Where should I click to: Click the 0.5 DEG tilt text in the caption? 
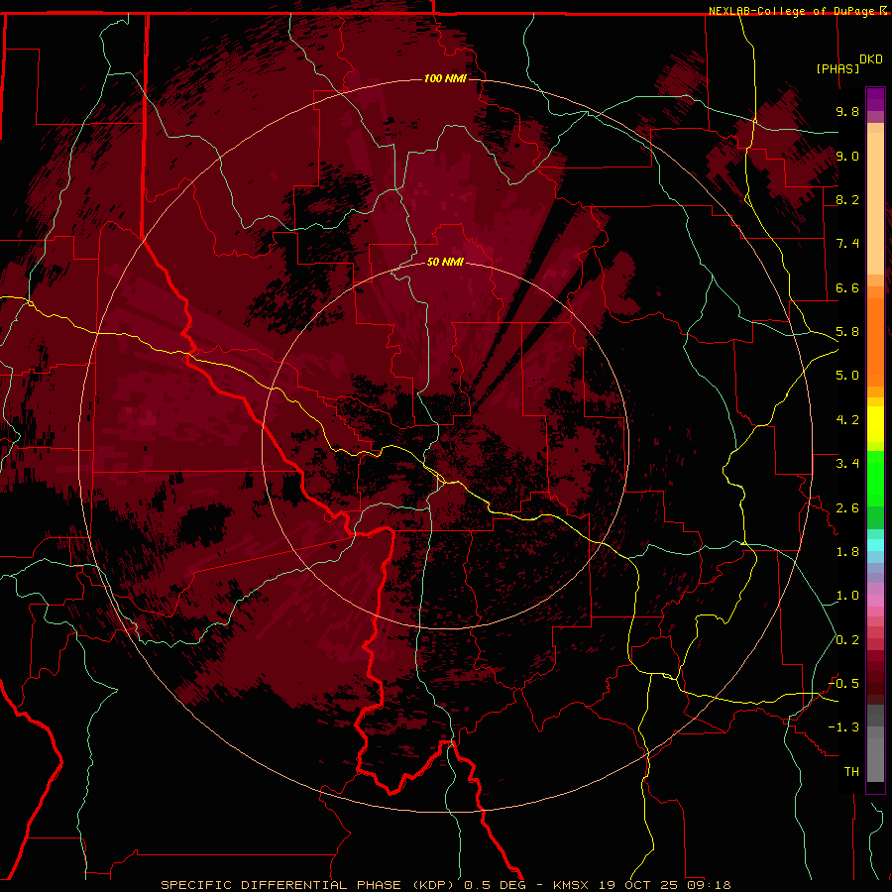[496, 885]
